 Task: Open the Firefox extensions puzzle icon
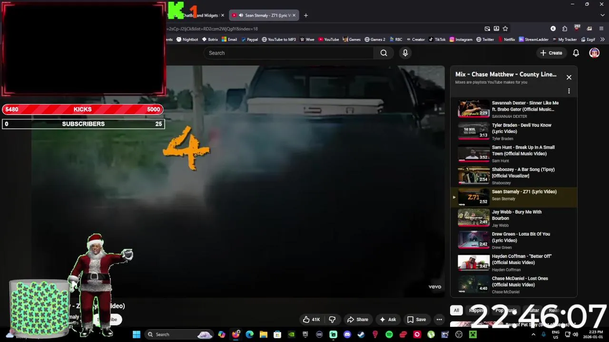tap(564, 28)
